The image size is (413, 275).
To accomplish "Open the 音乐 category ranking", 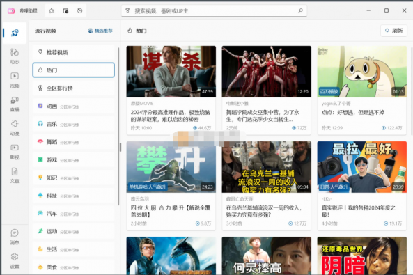I will pyautogui.click(x=74, y=124).
